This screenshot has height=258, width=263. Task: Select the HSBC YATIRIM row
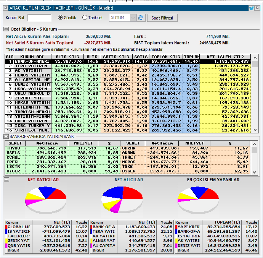click(x=128, y=89)
